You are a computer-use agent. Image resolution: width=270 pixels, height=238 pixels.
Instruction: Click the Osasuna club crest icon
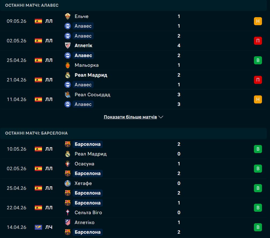(x=68, y=164)
